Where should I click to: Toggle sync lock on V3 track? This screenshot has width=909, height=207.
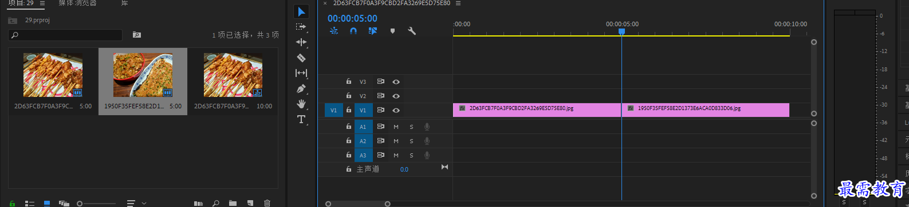click(x=380, y=82)
